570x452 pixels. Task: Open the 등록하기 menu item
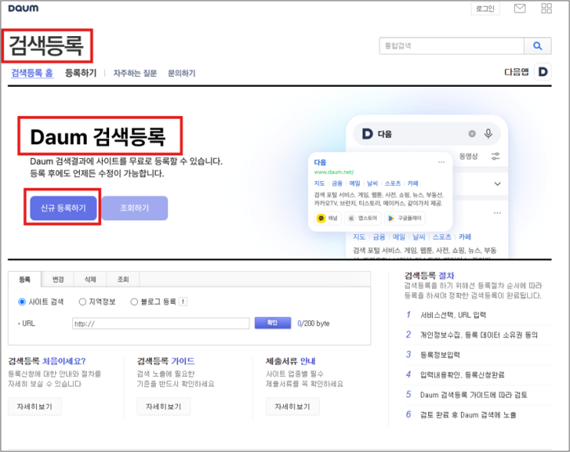(81, 73)
